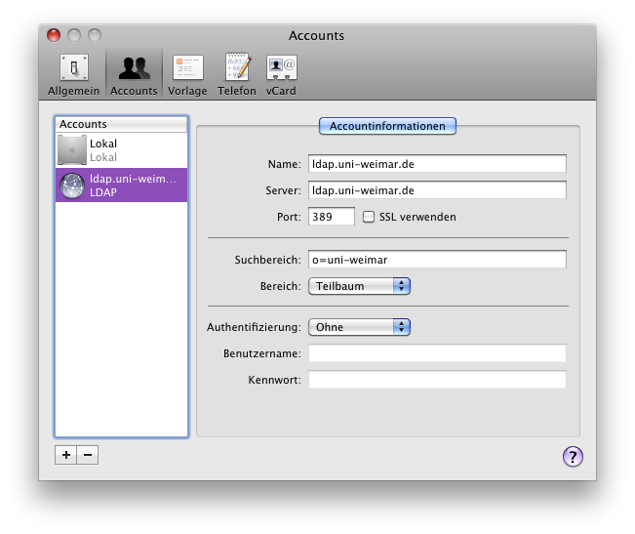Select the Accountinformationen tab

[387, 126]
